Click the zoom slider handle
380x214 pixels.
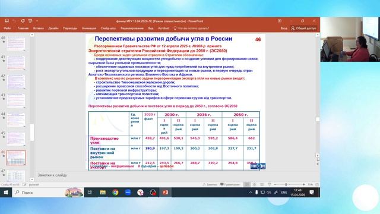click(286, 185)
